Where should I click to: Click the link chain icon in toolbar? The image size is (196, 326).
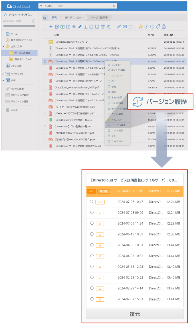point(119,27)
